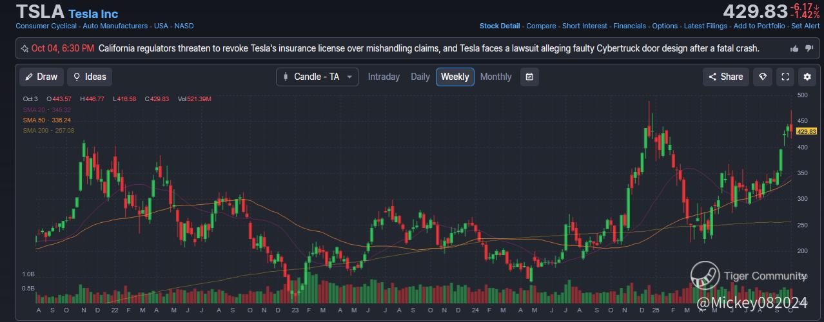The image size is (824, 322).
Task: Click the SMA 20 indicator label
Action: 47,109
